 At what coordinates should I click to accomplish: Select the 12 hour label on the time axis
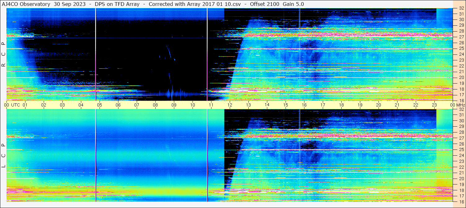coord(230,105)
